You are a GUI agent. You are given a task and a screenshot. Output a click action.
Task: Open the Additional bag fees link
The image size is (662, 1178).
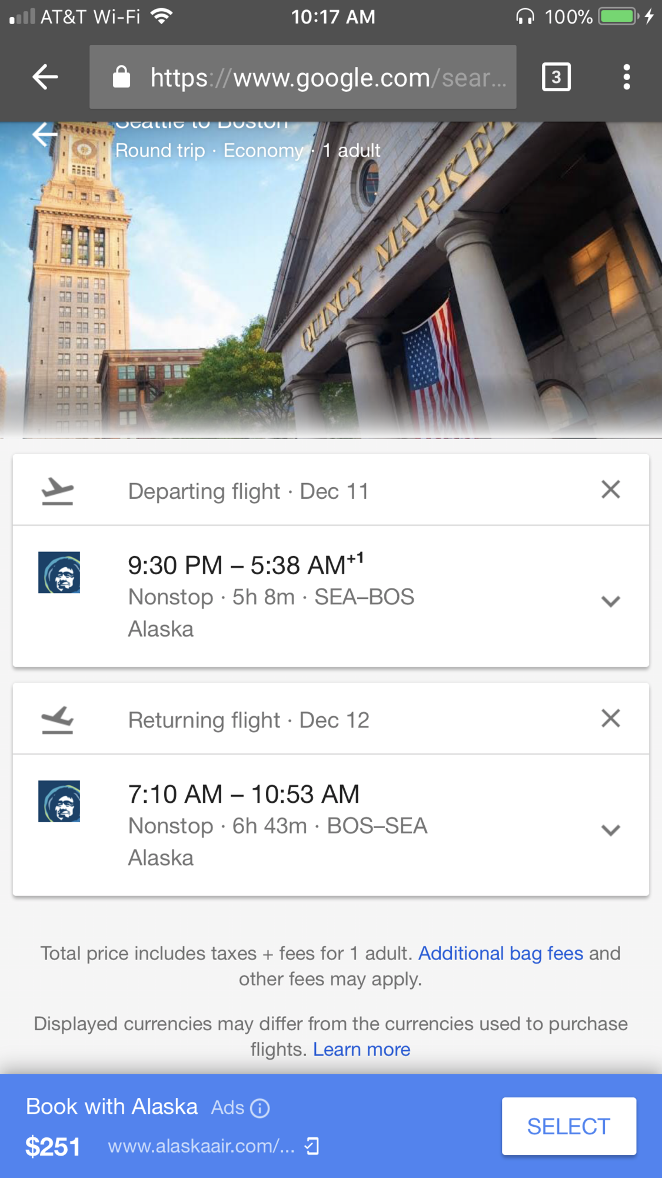(501, 953)
